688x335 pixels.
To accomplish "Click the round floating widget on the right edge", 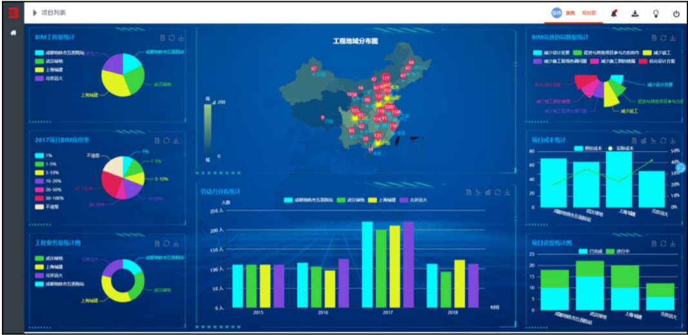I will pos(682,167).
